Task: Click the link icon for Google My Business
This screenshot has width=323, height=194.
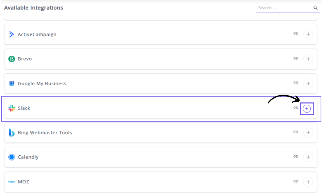Action: click(296, 83)
